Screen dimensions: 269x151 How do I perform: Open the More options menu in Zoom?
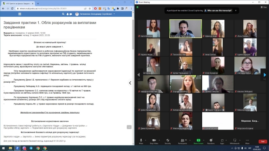click(247, 141)
